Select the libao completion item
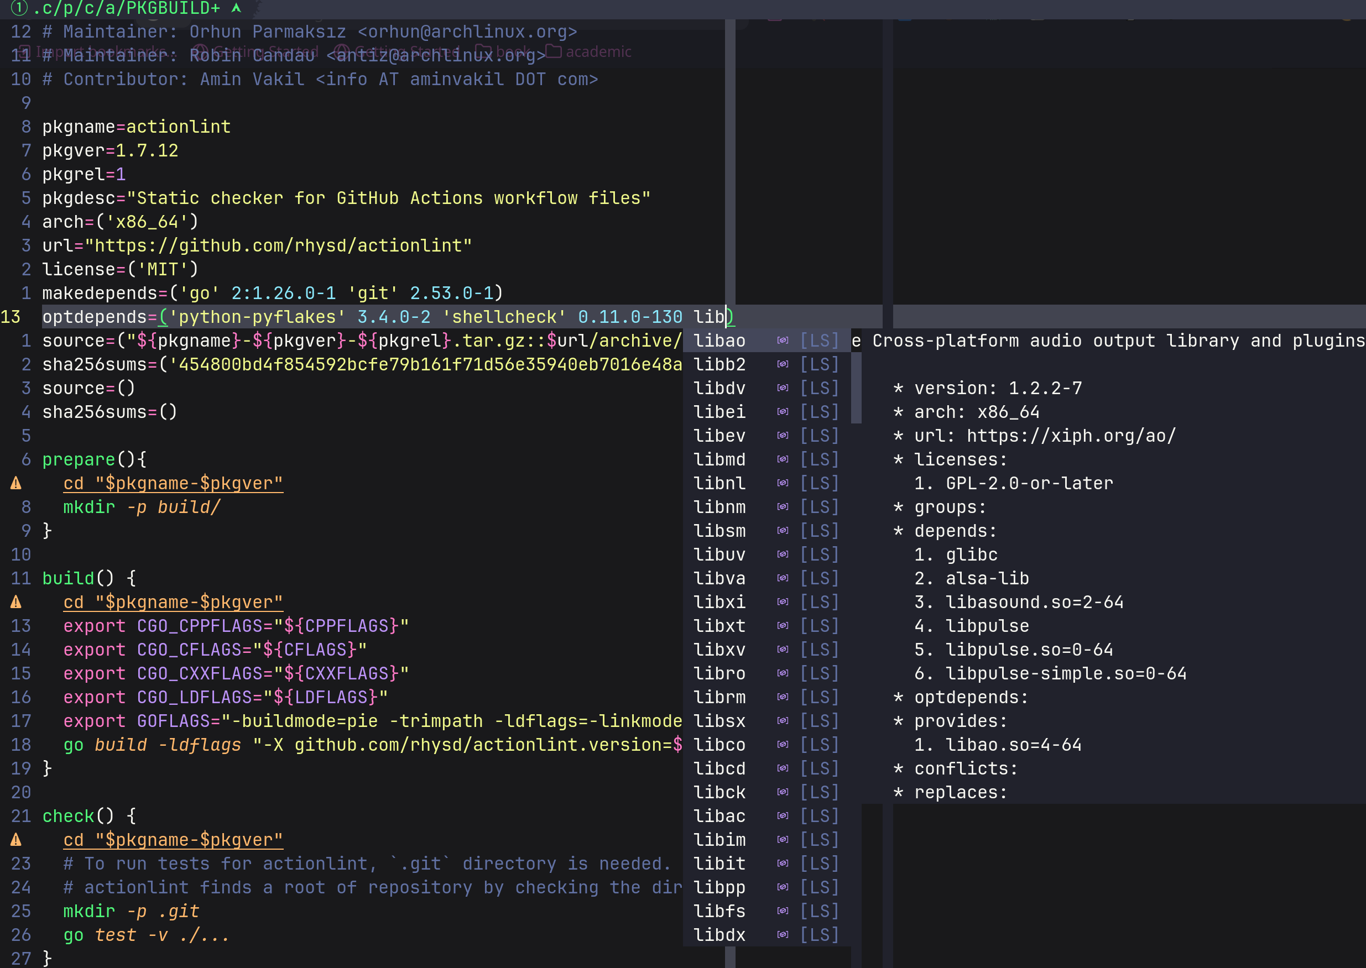This screenshot has height=968, width=1366. click(x=766, y=341)
